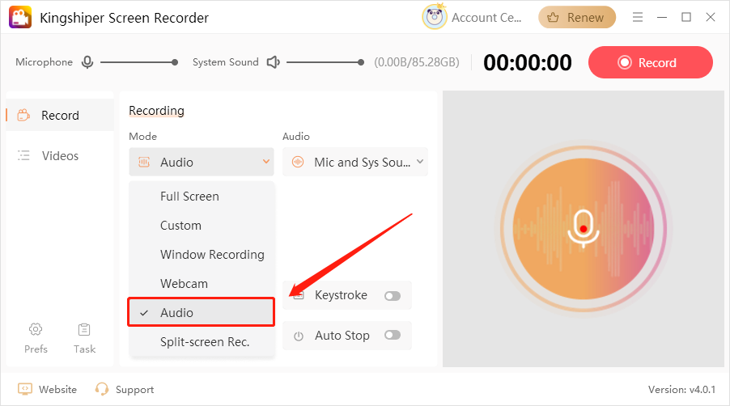730x406 pixels.
Task: Select Full Screen mode
Action: click(202, 197)
